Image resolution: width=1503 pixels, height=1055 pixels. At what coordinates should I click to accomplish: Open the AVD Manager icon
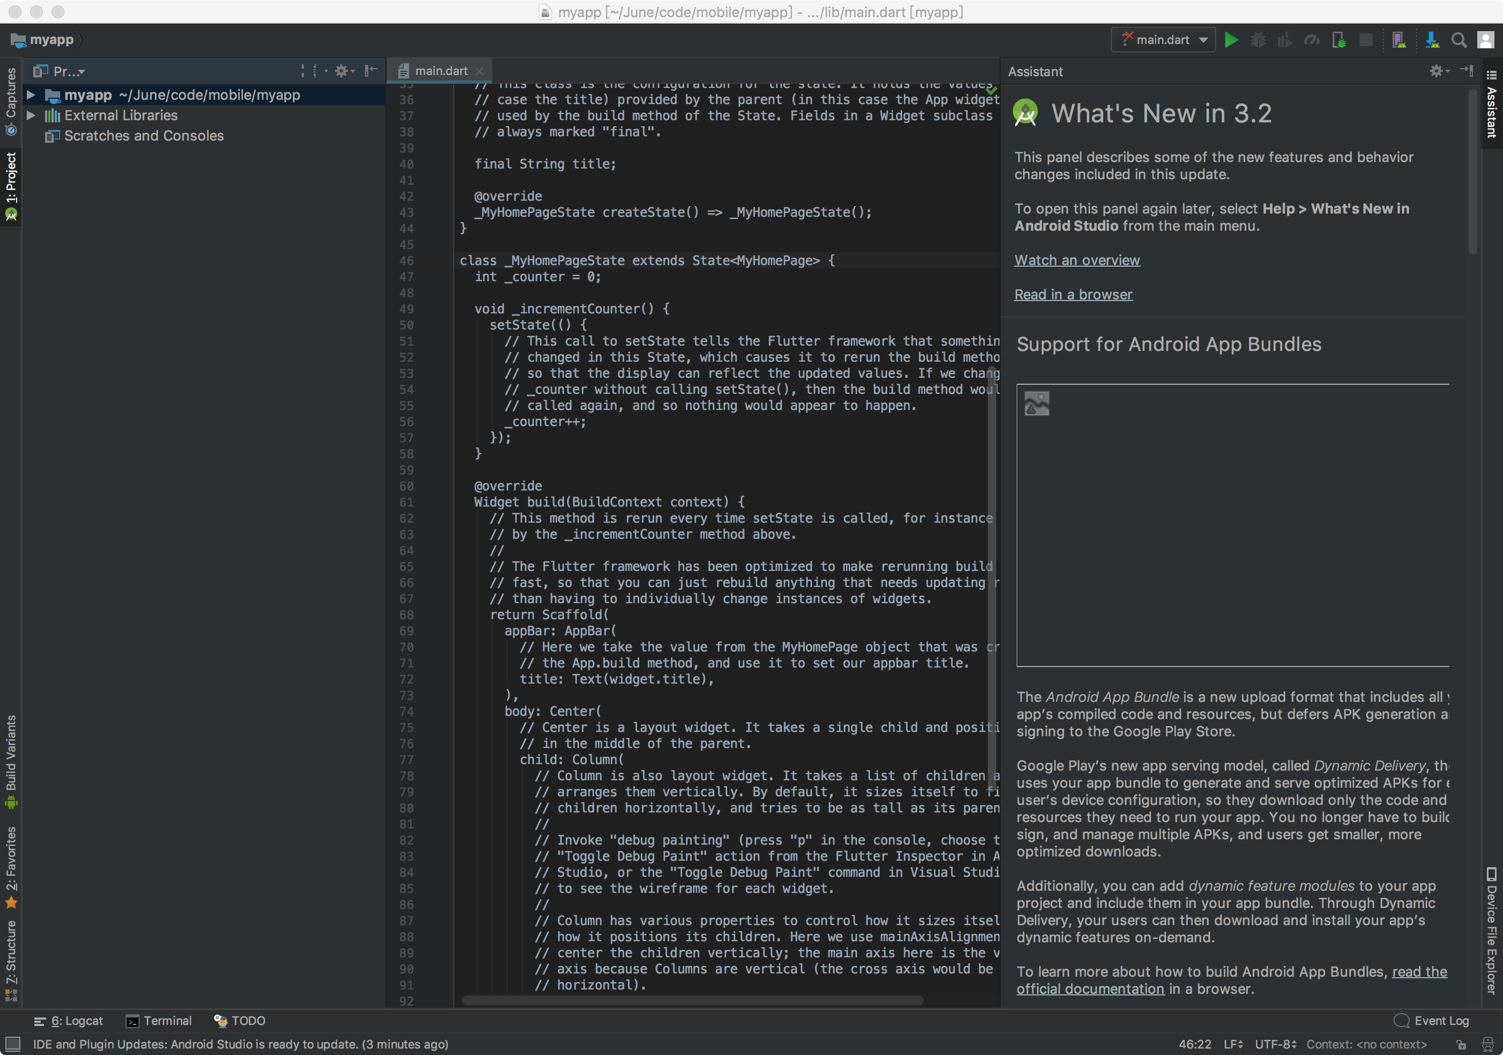pos(1399,40)
